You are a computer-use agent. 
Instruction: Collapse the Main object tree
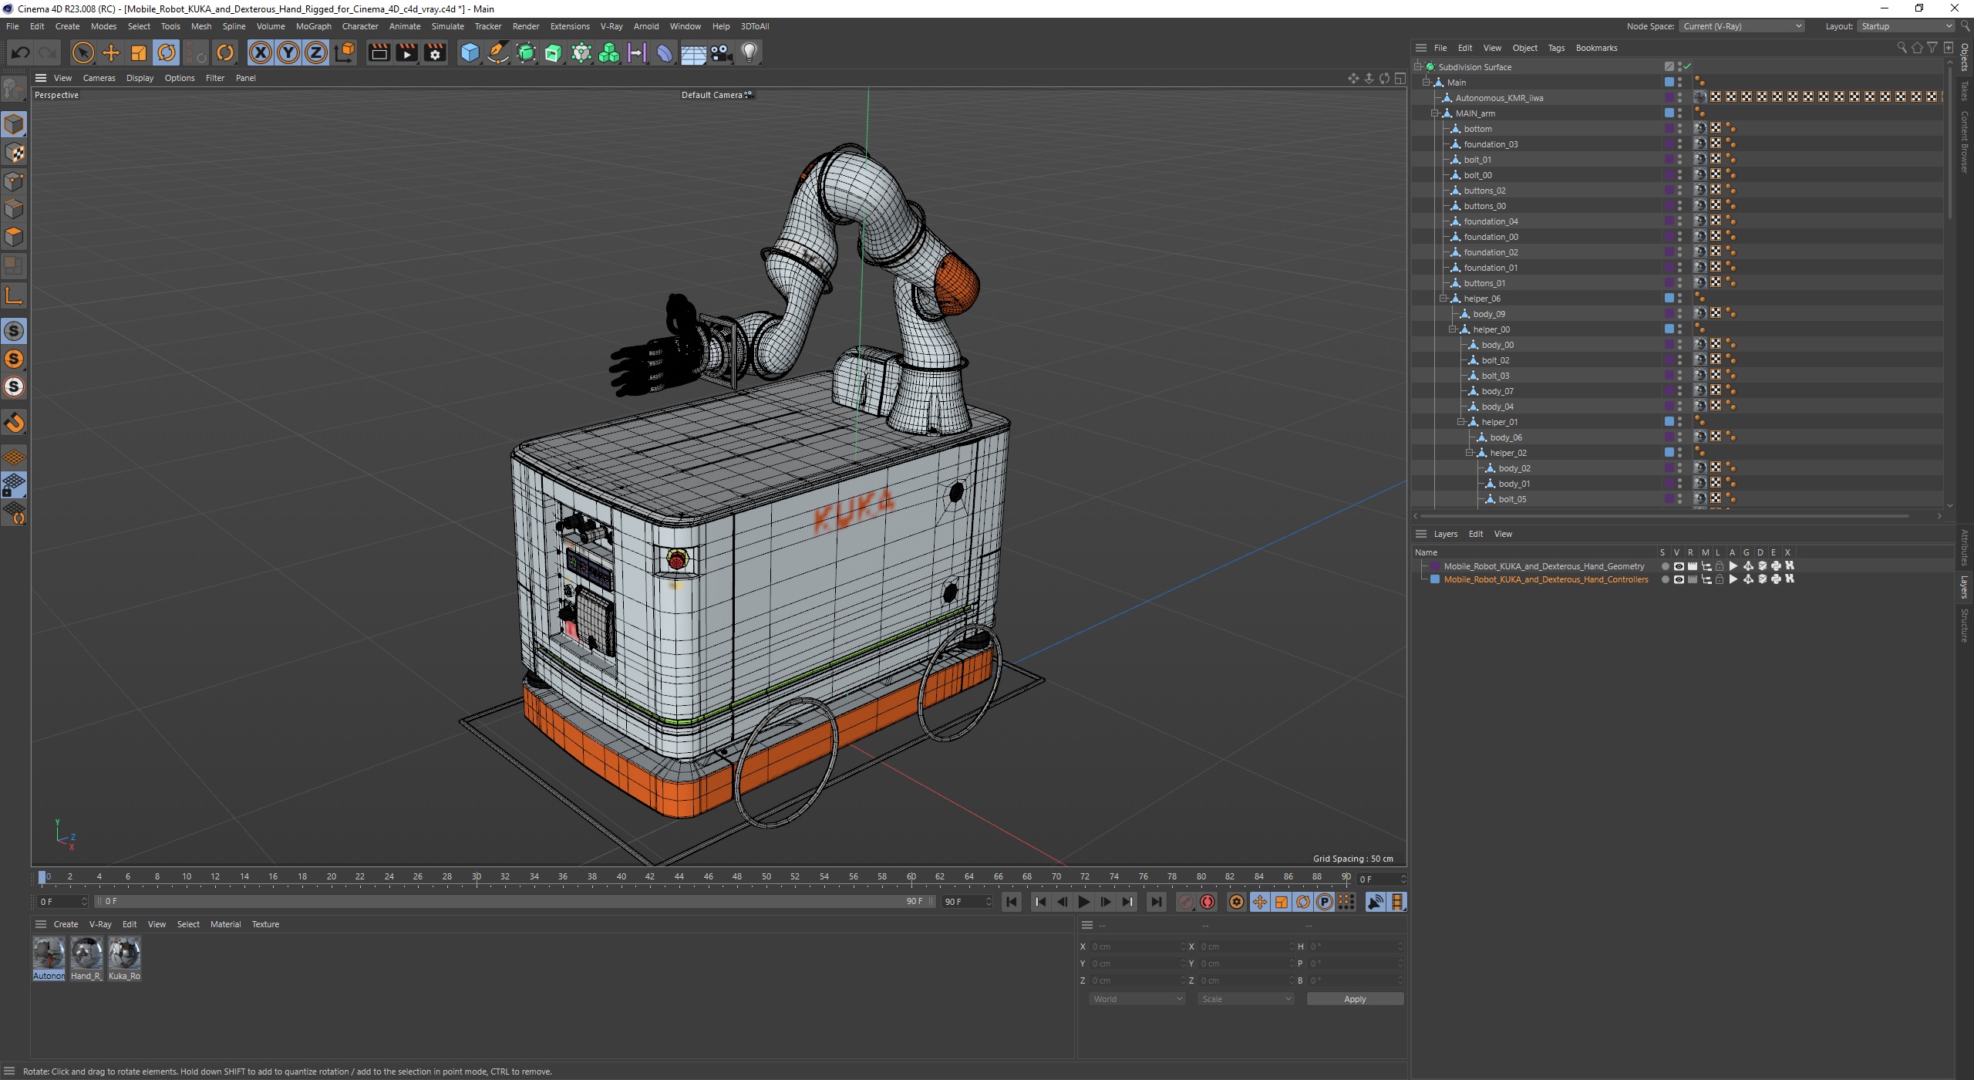[x=1426, y=83]
